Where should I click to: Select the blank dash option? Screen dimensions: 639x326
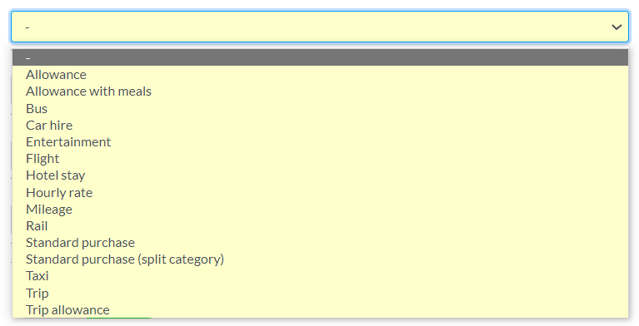(320, 57)
